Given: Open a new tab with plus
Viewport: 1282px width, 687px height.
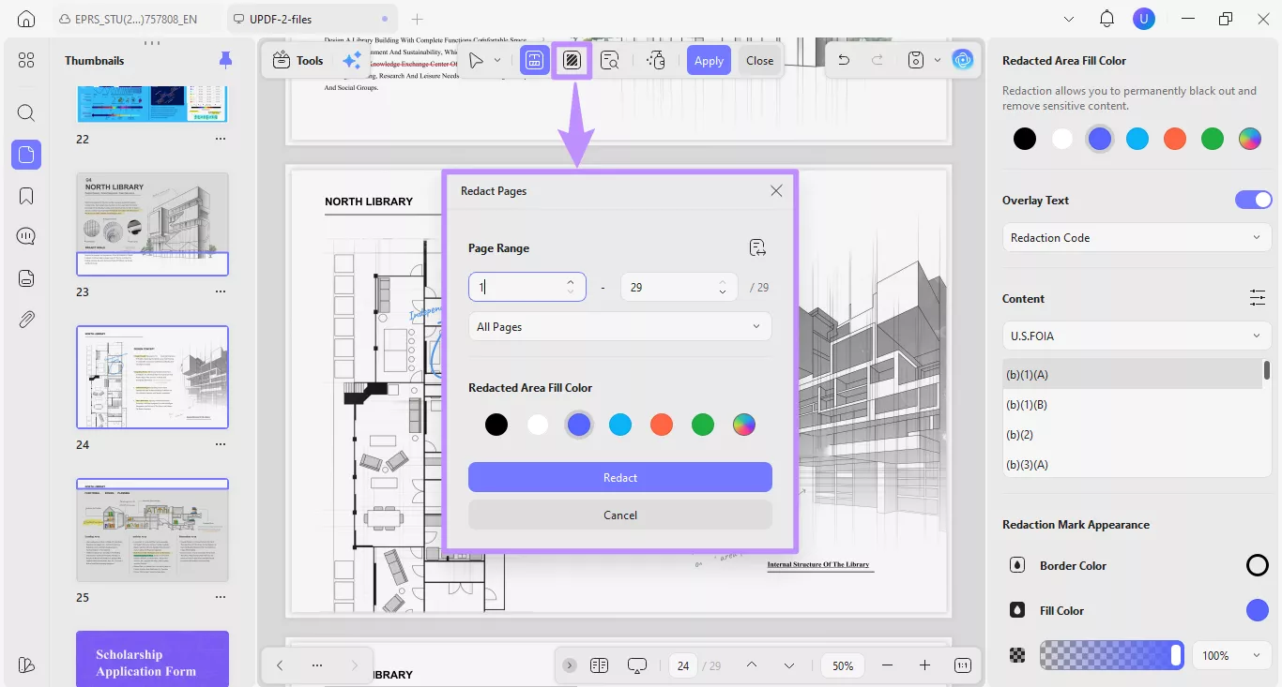Looking at the screenshot, I should 418,19.
